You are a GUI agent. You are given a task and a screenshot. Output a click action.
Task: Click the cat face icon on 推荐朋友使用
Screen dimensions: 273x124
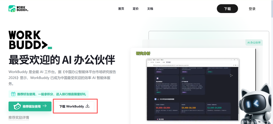(x=17, y=106)
